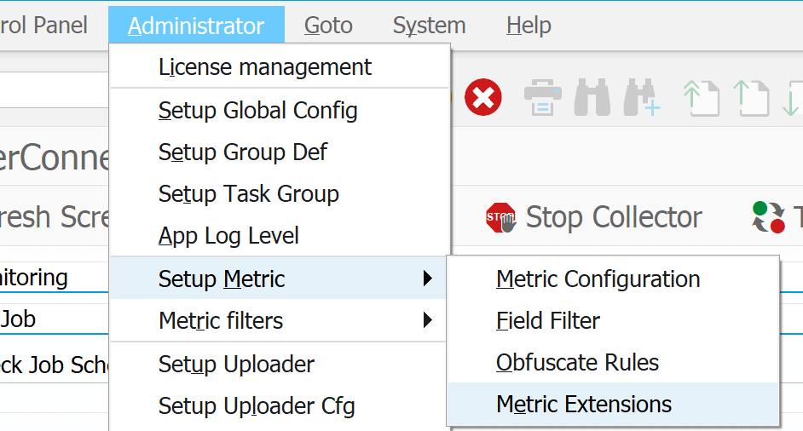Click the Find Next binoculars-plus icon
This screenshot has width=803, height=431.
[641, 98]
